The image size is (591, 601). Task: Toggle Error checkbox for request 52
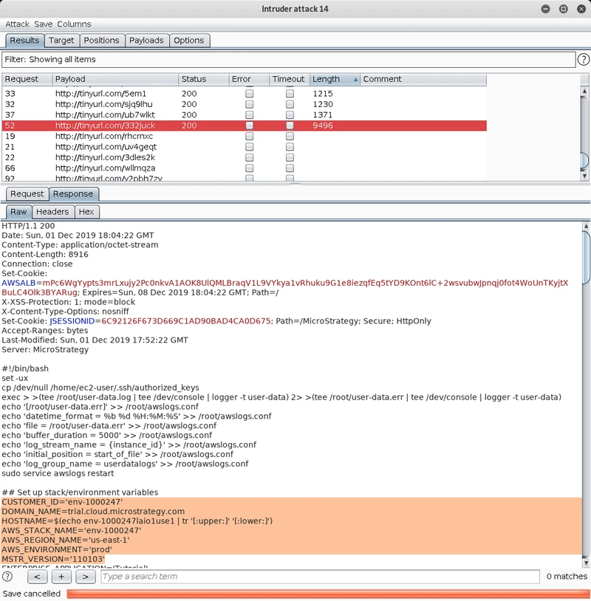[249, 126]
